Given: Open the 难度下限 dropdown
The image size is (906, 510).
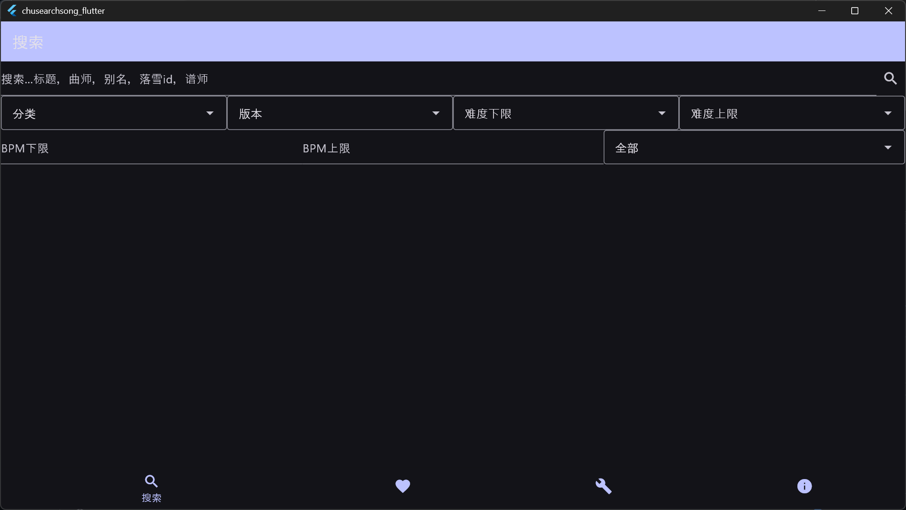Looking at the screenshot, I should 565,113.
